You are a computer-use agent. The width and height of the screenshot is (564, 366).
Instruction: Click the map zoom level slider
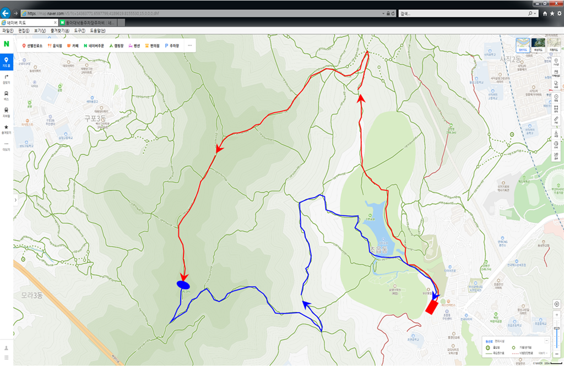tap(557, 335)
